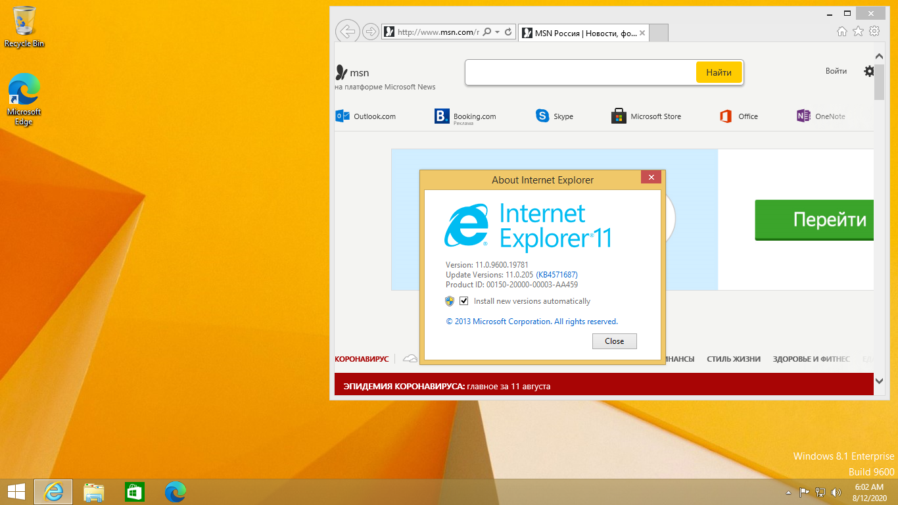Open the Office shortcut

click(739, 116)
